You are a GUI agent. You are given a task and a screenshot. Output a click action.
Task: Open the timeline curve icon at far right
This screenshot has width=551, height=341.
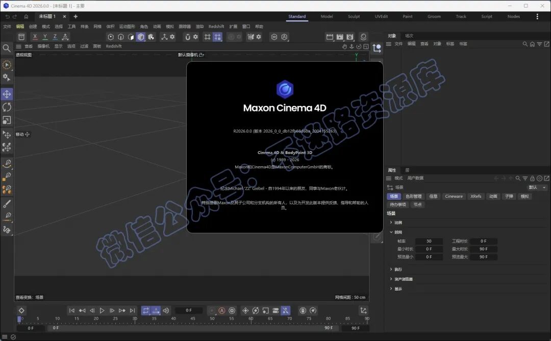[x=363, y=310]
